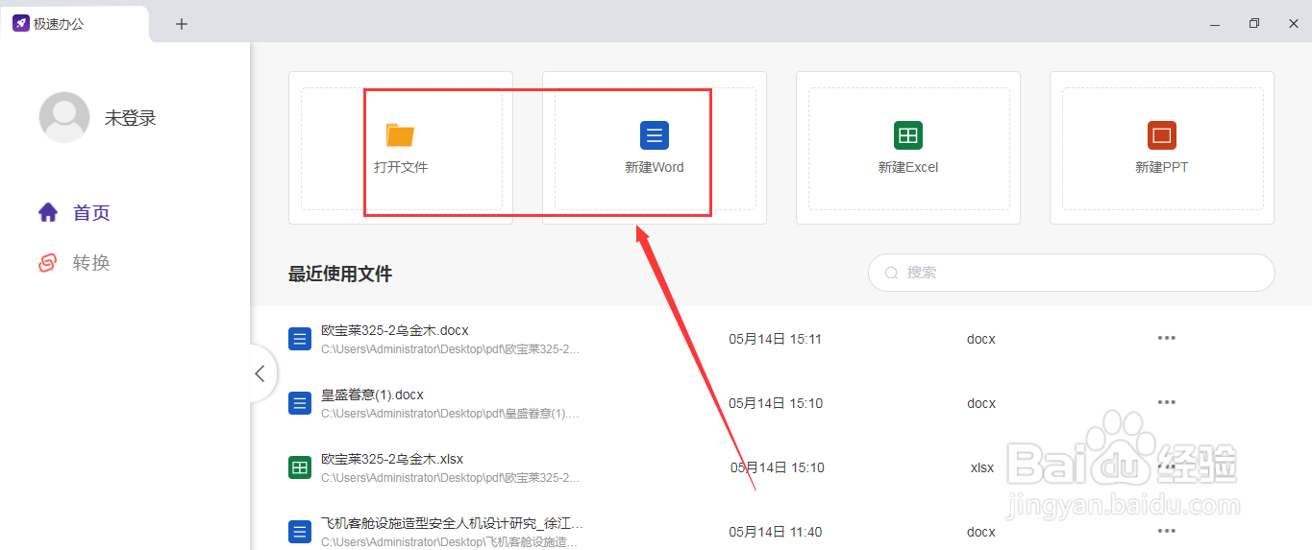The width and height of the screenshot is (1312, 550).
Task: Open more options for 皇盛眷意(1).docx
Action: (1167, 402)
